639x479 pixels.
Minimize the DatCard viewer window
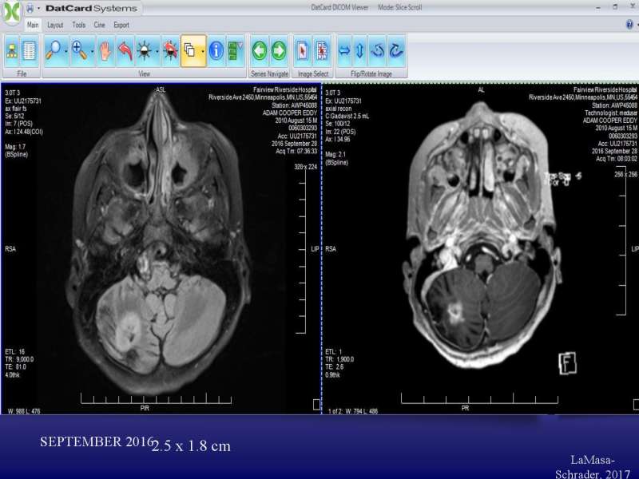click(598, 8)
